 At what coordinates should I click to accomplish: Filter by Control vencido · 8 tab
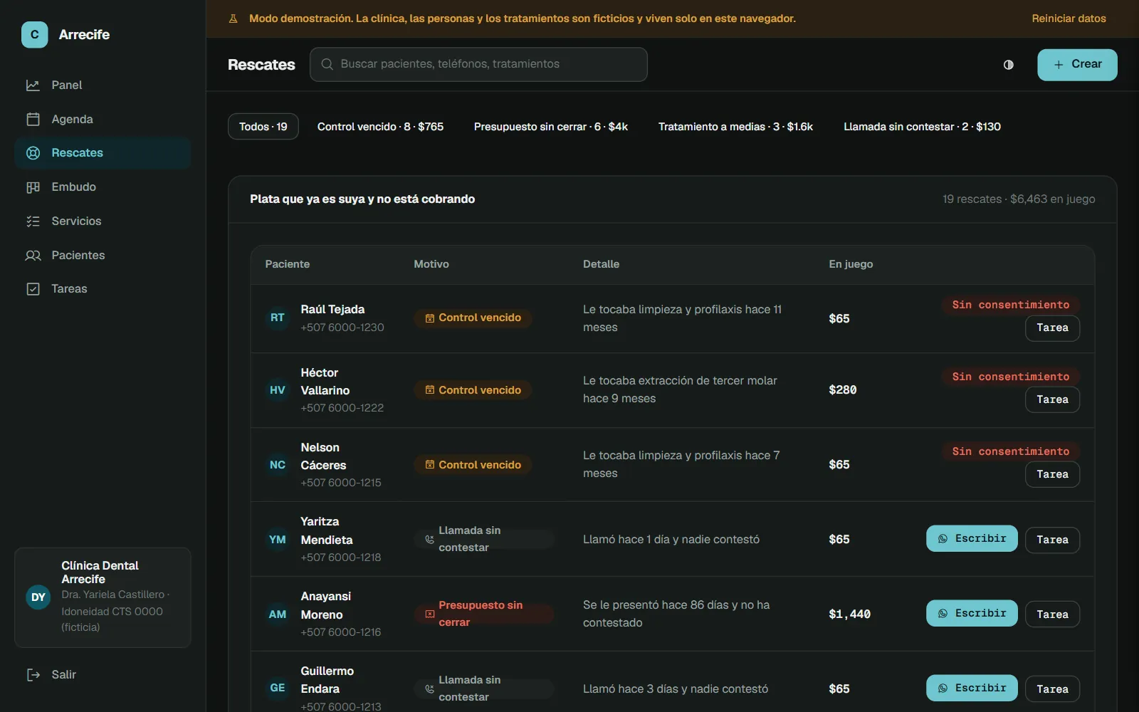(x=380, y=127)
